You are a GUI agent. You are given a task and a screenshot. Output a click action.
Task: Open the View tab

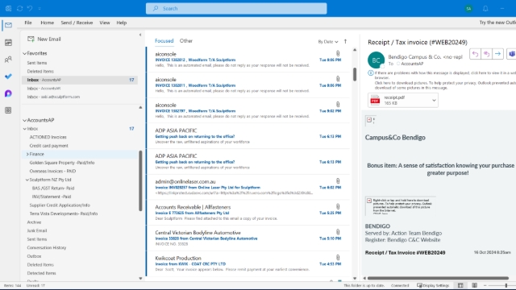[x=105, y=23]
